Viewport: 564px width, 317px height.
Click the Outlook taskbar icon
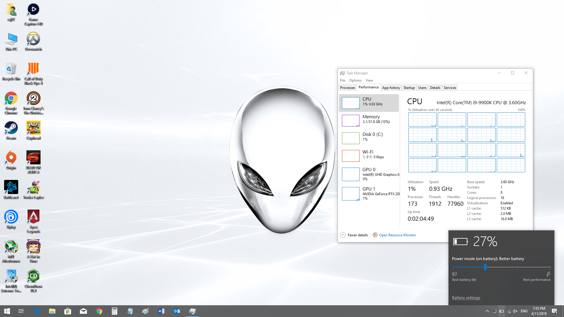tap(177, 311)
